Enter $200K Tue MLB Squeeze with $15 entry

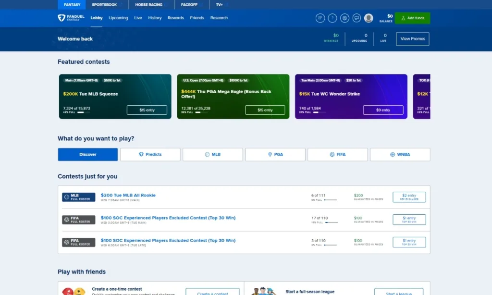[147, 110]
